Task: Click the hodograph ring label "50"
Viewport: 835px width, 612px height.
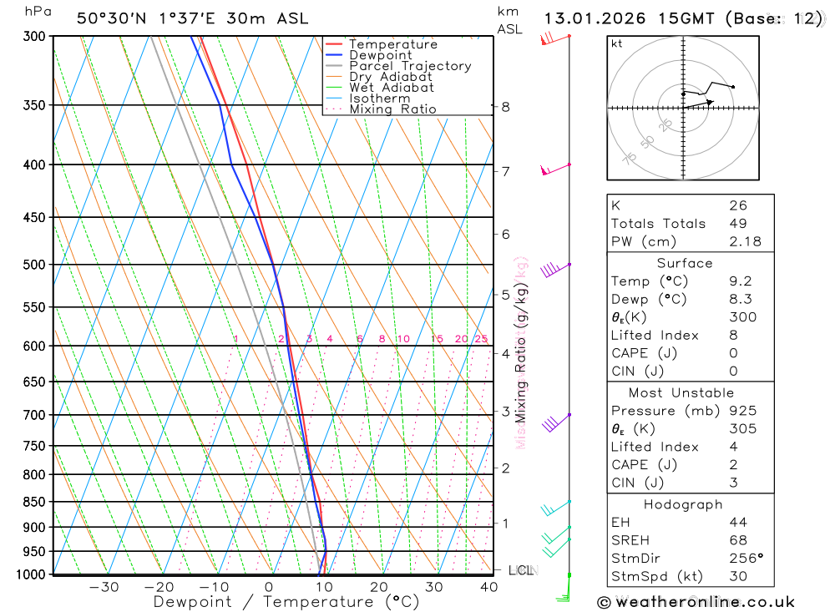Action: click(x=647, y=142)
